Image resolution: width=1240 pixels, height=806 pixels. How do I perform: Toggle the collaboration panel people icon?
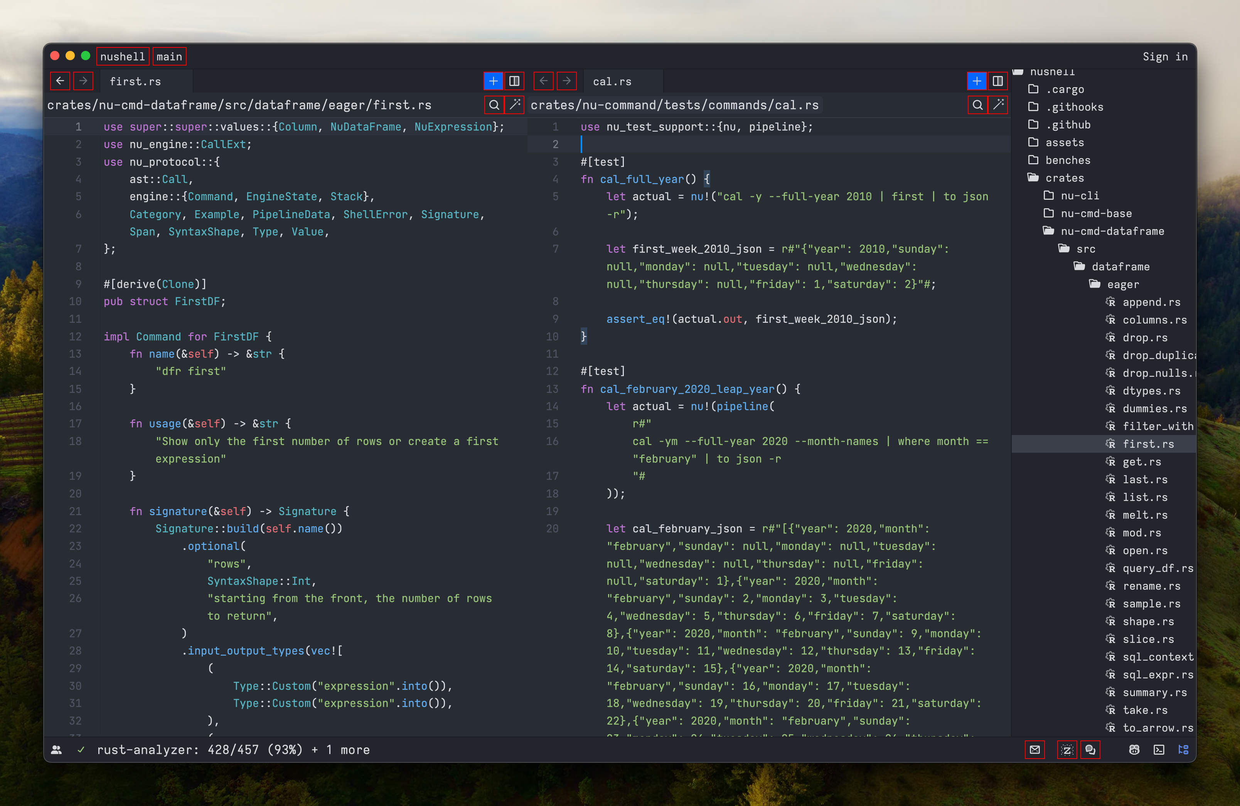click(56, 750)
